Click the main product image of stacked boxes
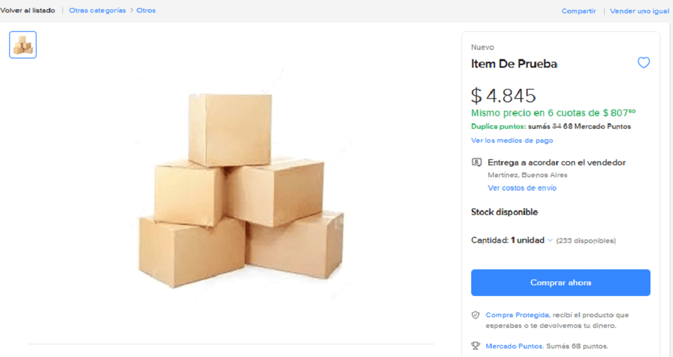 (x=241, y=190)
